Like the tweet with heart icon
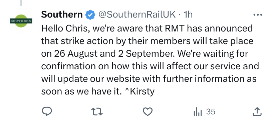This screenshot has width=274, height=121. 148,111
